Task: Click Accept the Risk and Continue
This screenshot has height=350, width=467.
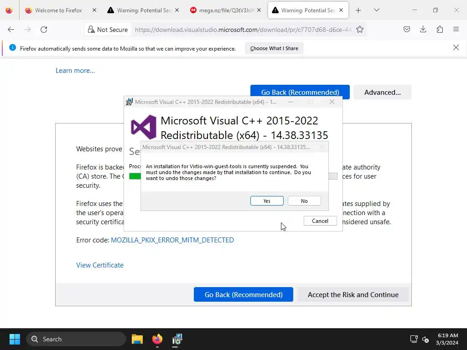Action: [353, 294]
